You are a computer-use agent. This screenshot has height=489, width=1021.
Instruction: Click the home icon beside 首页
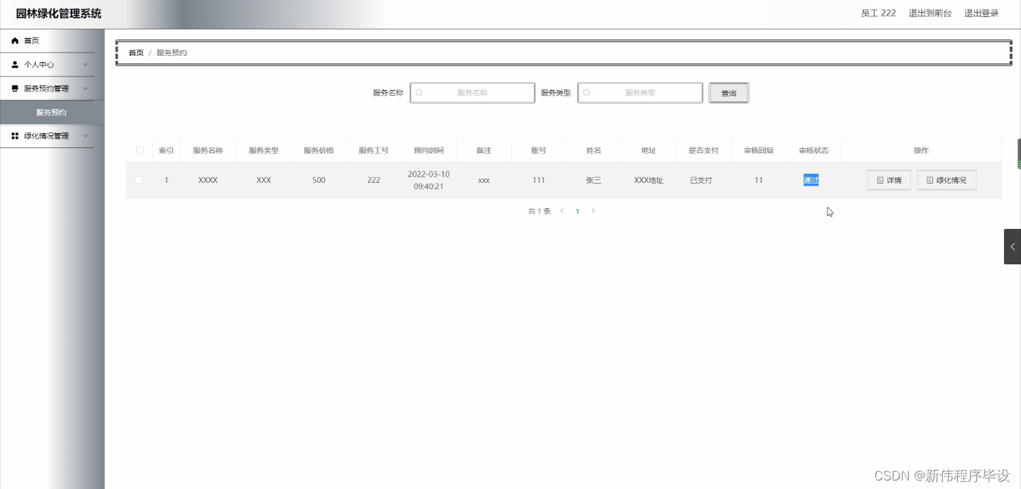(14, 40)
